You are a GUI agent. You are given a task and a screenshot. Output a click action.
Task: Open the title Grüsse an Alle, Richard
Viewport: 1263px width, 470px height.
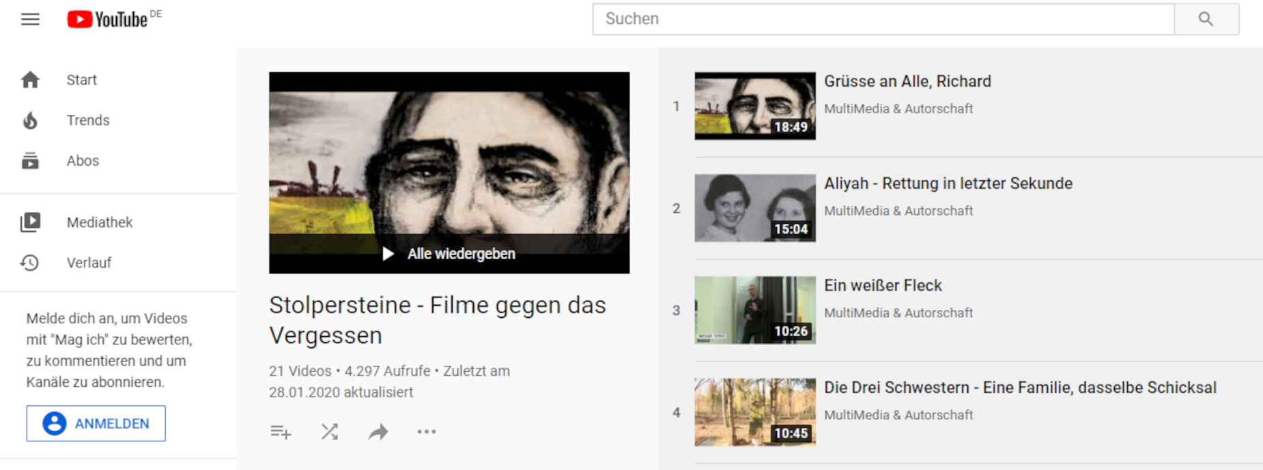pos(907,81)
